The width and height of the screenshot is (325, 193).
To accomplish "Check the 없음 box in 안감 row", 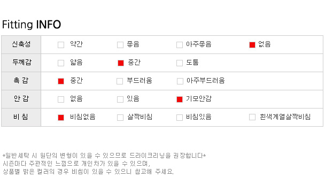I will point(61,99).
